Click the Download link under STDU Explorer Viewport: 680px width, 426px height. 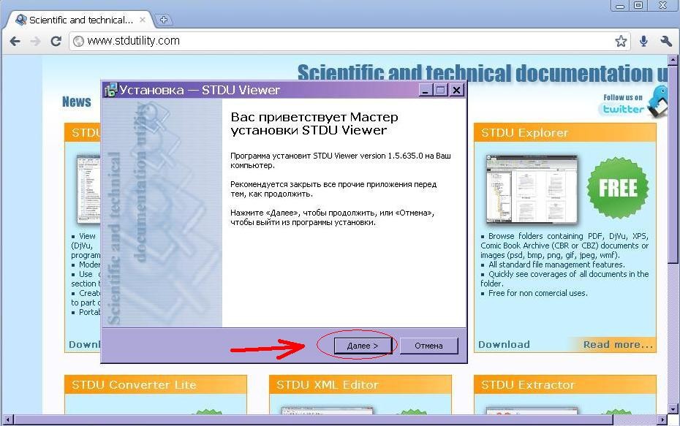point(504,345)
